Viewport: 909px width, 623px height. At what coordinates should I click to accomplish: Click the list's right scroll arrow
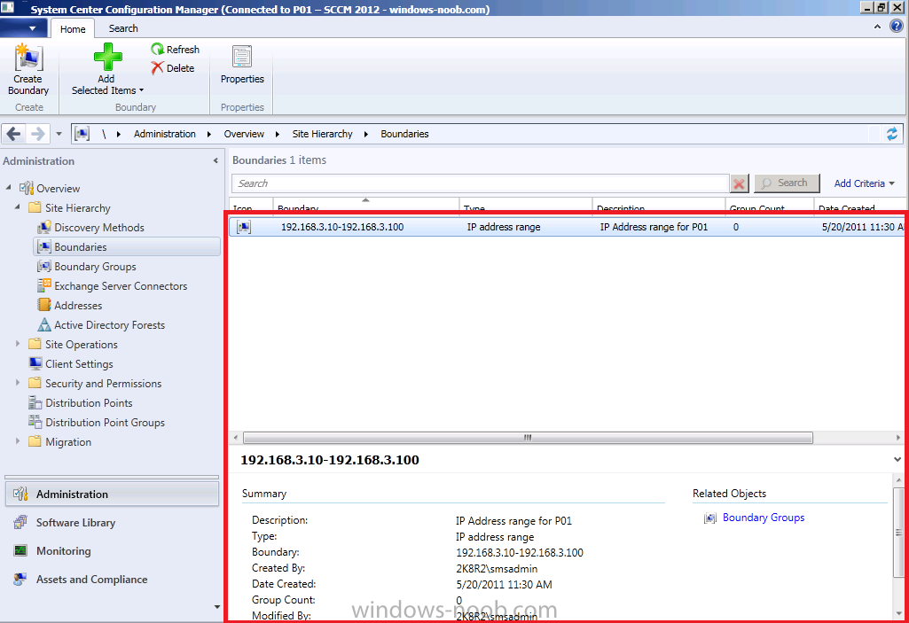(898, 438)
